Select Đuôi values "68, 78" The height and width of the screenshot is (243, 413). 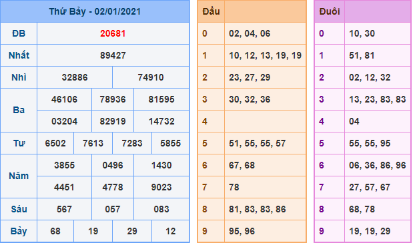click(362, 209)
